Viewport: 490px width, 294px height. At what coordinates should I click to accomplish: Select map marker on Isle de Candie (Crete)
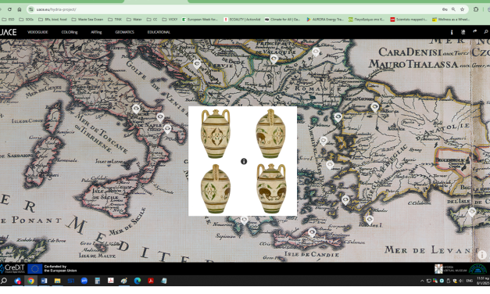[312, 232]
